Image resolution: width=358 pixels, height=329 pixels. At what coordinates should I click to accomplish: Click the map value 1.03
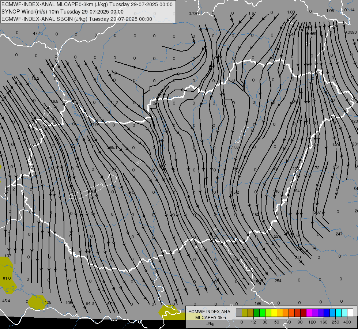291,12
